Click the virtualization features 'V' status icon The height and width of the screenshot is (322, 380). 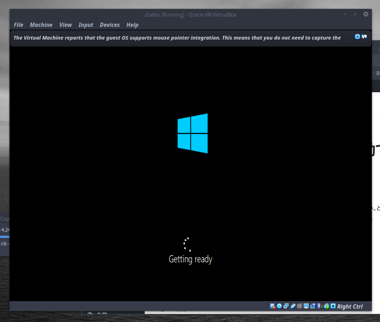[x=319, y=306]
